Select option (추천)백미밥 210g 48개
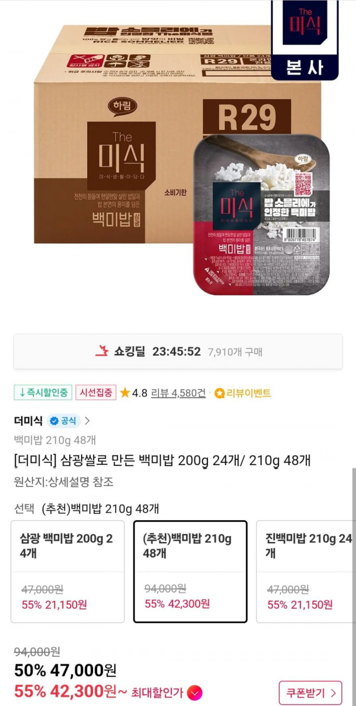Viewport: 356px width, 706px height. tap(190, 572)
